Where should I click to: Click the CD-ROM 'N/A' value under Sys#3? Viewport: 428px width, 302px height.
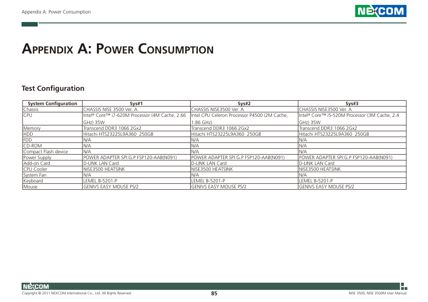(303, 146)
